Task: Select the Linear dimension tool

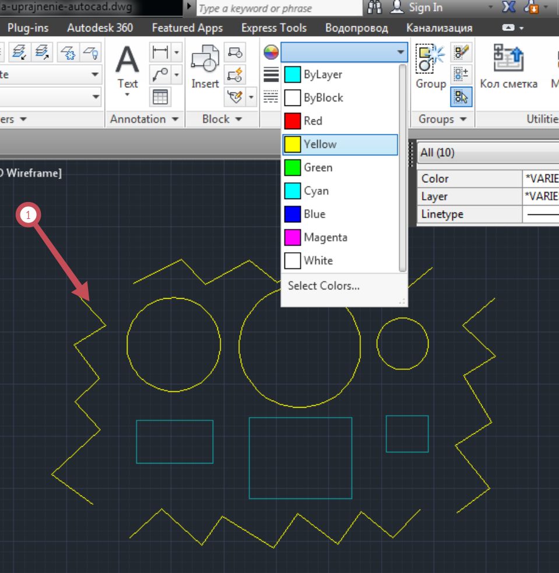Action: tap(161, 52)
